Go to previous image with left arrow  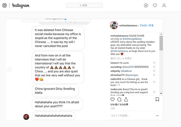click(x=9, y=69)
